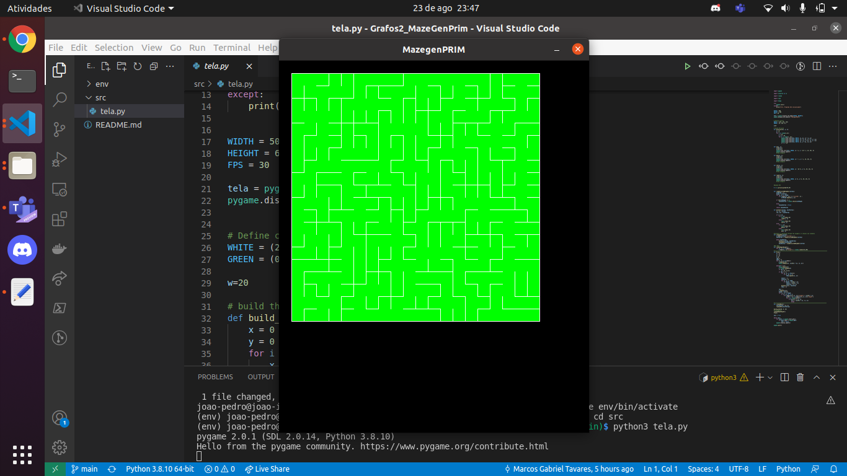Collapse the src folder
The image size is (847, 476).
click(129, 97)
